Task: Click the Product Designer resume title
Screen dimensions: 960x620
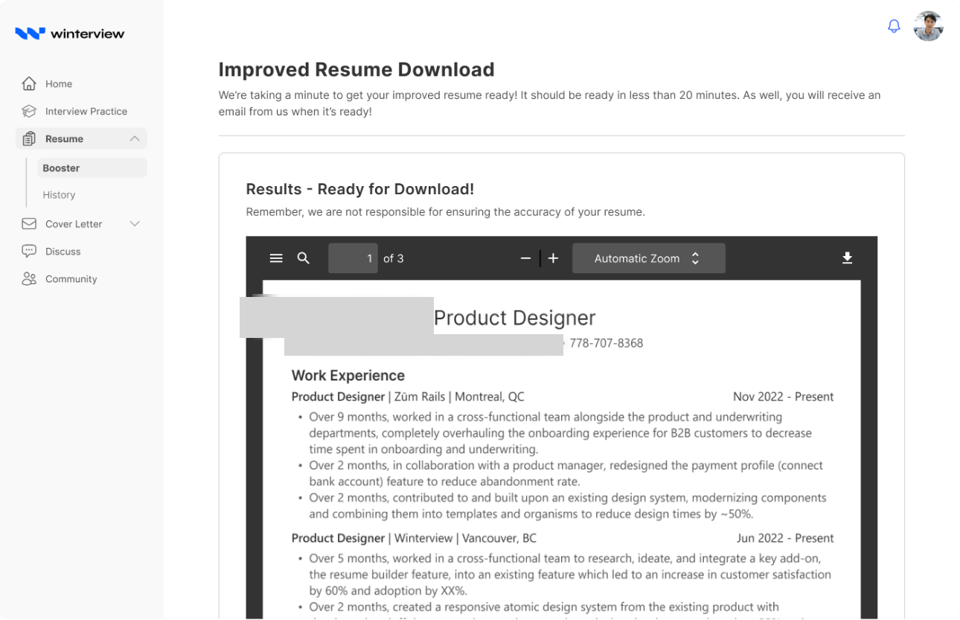Action: point(514,318)
